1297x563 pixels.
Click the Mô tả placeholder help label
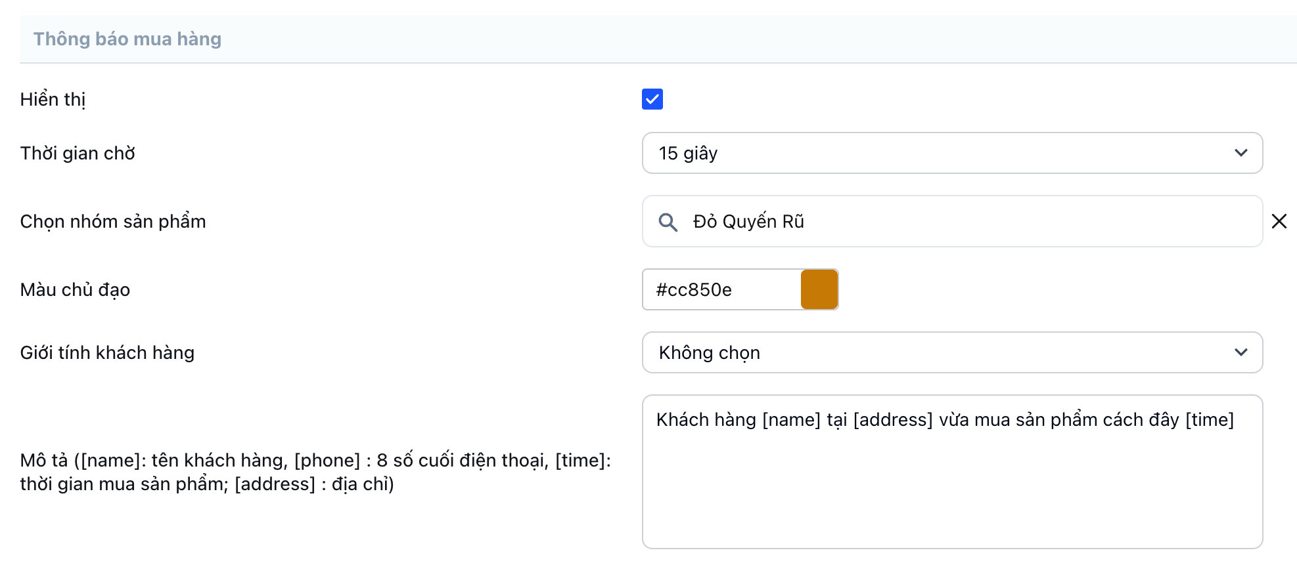point(315,472)
